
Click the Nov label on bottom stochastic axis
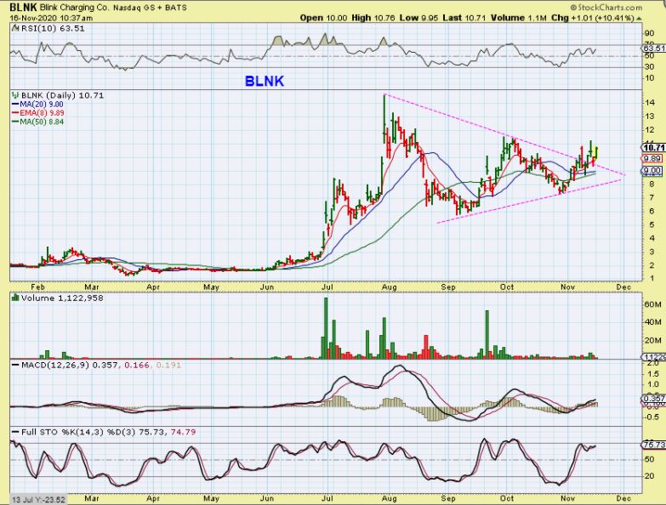[x=568, y=498]
